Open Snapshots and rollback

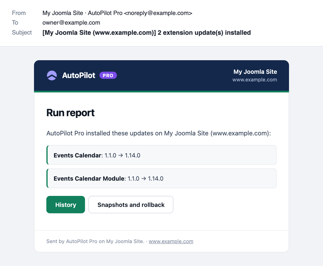click(x=131, y=205)
